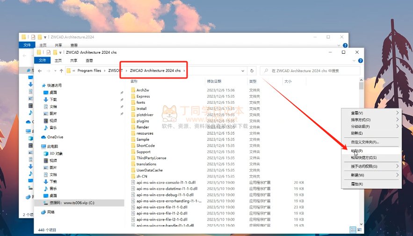
Task: Click the Back navigation arrow
Action: pyautogui.click(x=40, y=71)
